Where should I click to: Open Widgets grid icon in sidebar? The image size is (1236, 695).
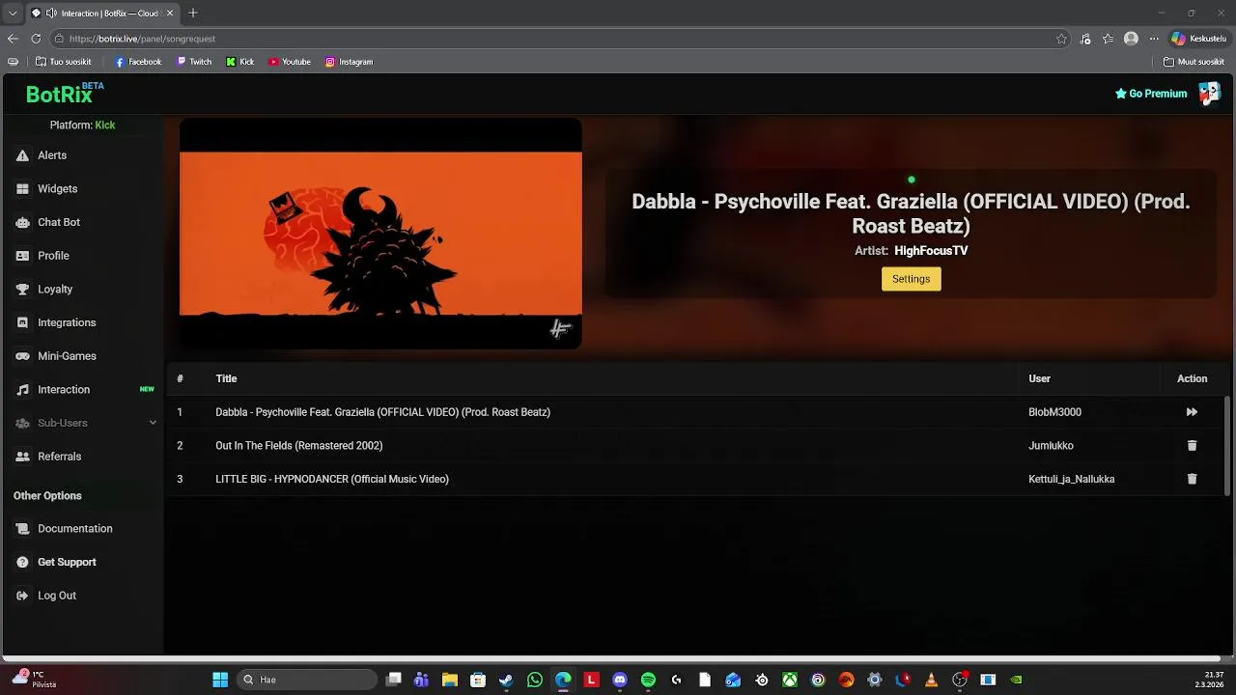coord(22,189)
